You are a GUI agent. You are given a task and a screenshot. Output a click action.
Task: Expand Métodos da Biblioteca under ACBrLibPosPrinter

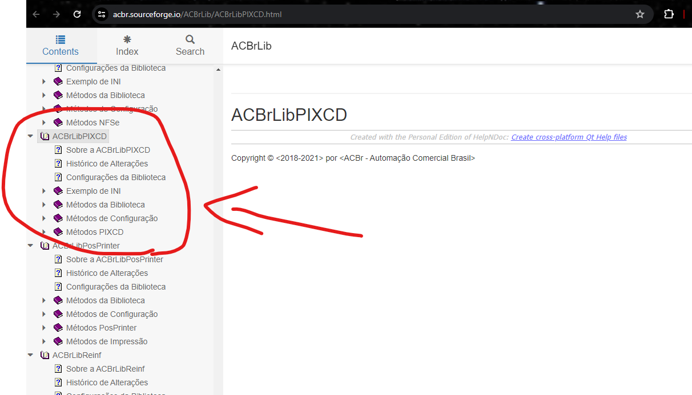pos(44,300)
